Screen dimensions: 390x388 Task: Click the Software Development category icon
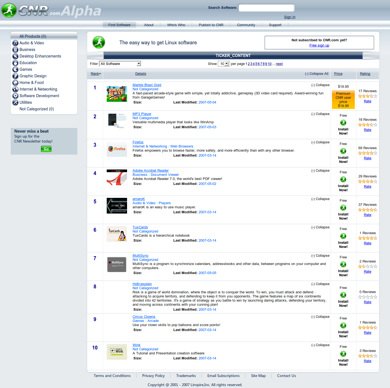(15, 96)
